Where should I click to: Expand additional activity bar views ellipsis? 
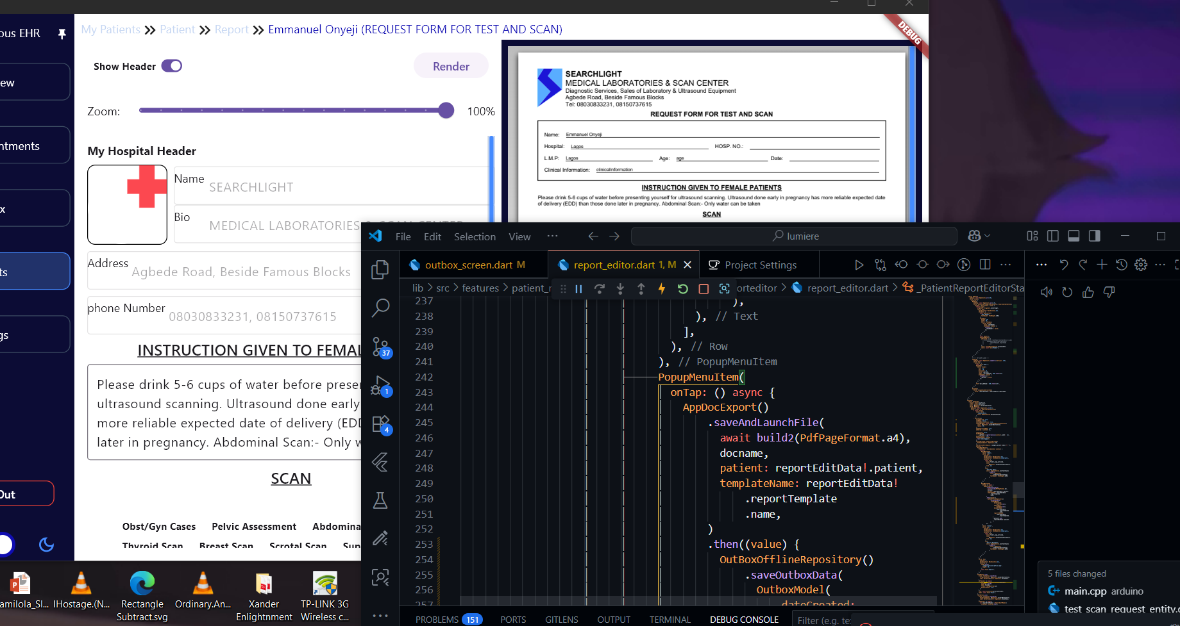(380, 615)
